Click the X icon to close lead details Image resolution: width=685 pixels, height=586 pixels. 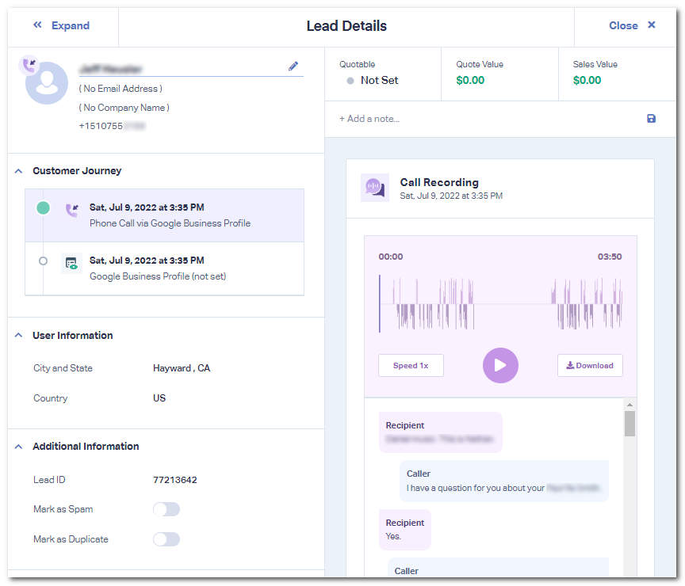[652, 25]
